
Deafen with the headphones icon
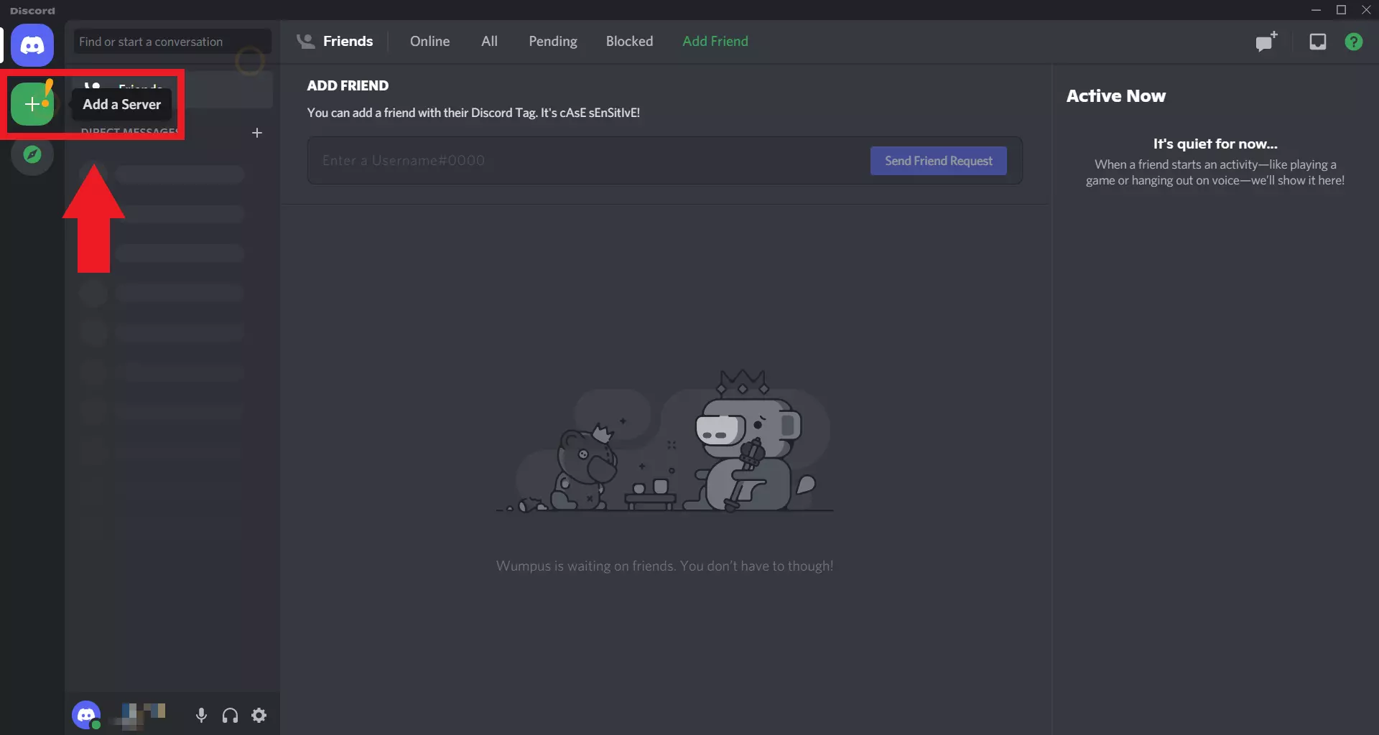(x=230, y=715)
